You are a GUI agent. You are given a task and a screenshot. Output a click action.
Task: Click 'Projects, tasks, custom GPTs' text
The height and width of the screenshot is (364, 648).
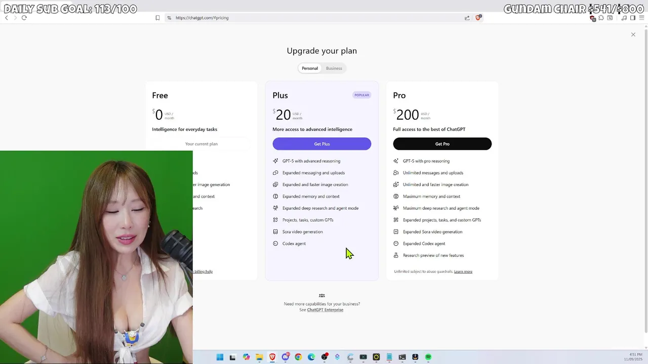point(308,220)
